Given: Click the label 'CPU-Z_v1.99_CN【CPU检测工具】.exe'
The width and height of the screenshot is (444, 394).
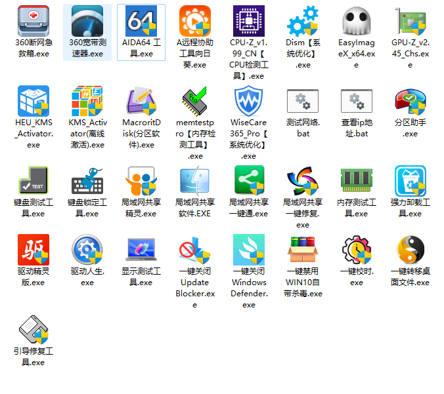Looking at the screenshot, I should (249, 59).
